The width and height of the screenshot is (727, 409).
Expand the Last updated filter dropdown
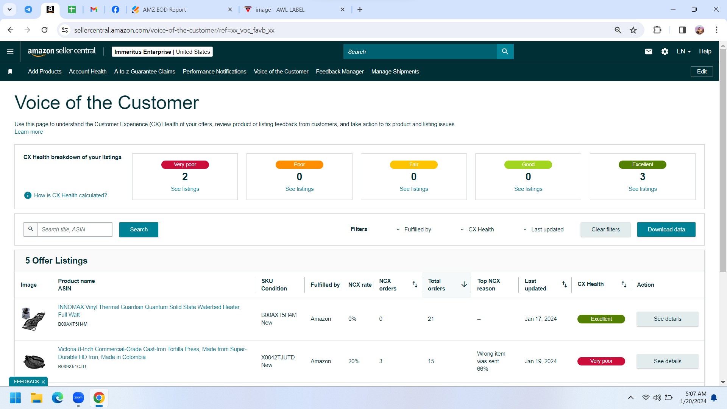pos(543,229)
